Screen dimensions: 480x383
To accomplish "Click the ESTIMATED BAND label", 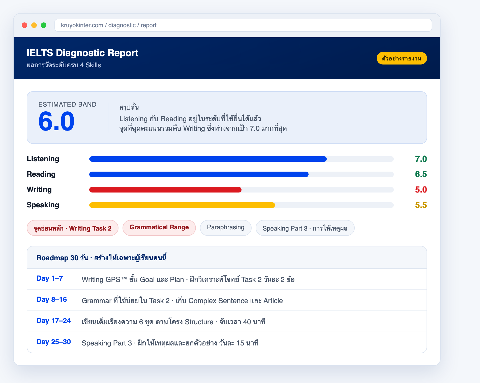I will coord(67,104).
